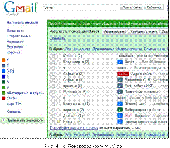
Task: Open Отправленные folder
Action: pos(19,36)
